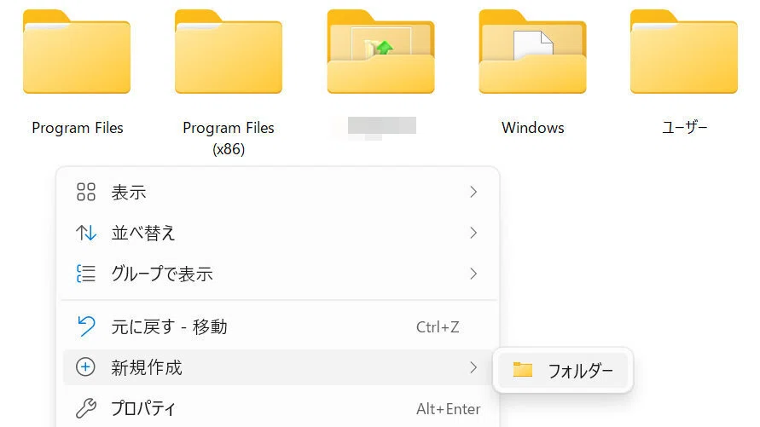Click the 表示 grid icon in context menu
The image size is (760, 427).
click(x=86, y=192)
